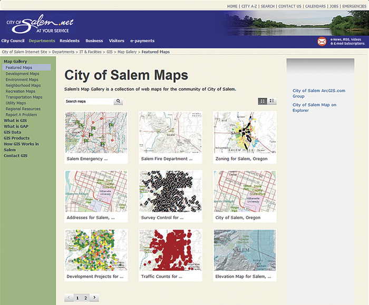Switch to grid view layout
The image size is (369, 305).
click(263, 101)
